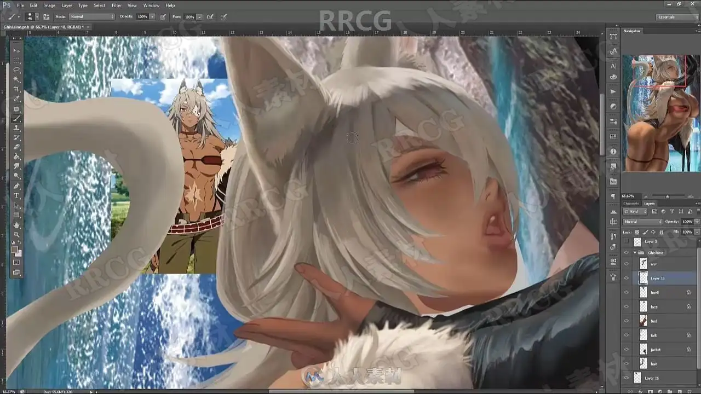
Task: Select the Paint Bucket tool
Action: [x=16, y=157]
